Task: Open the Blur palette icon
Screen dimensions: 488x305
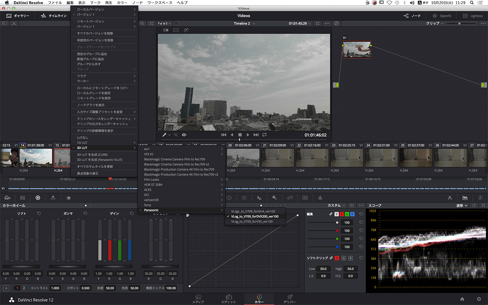Action: click(x=259, y=198)
